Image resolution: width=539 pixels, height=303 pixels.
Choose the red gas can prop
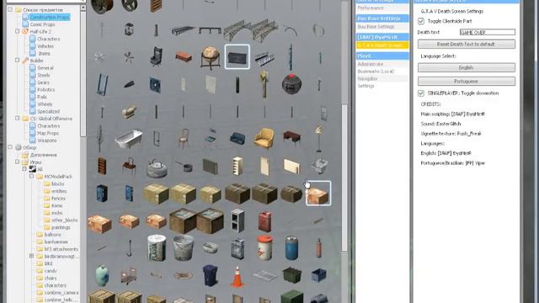point(264,221)
